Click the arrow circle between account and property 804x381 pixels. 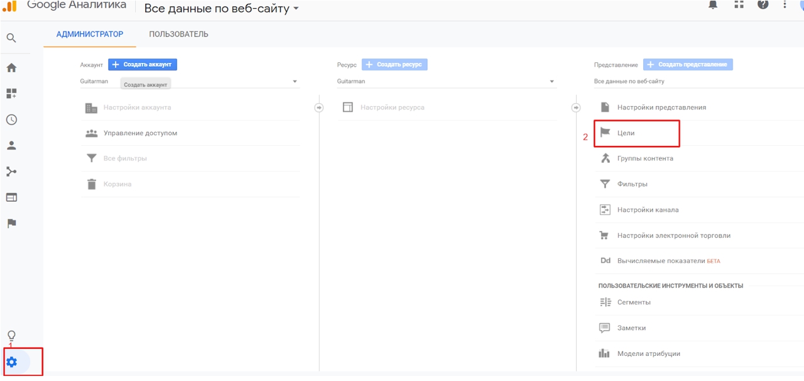319,108
